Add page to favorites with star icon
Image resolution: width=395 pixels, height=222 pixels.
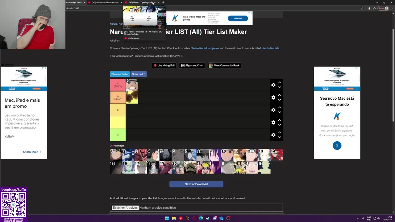362,8
